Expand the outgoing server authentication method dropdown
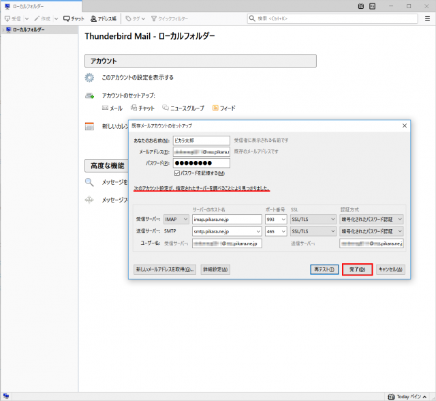The image size is (436, 401). coord(371,231)
